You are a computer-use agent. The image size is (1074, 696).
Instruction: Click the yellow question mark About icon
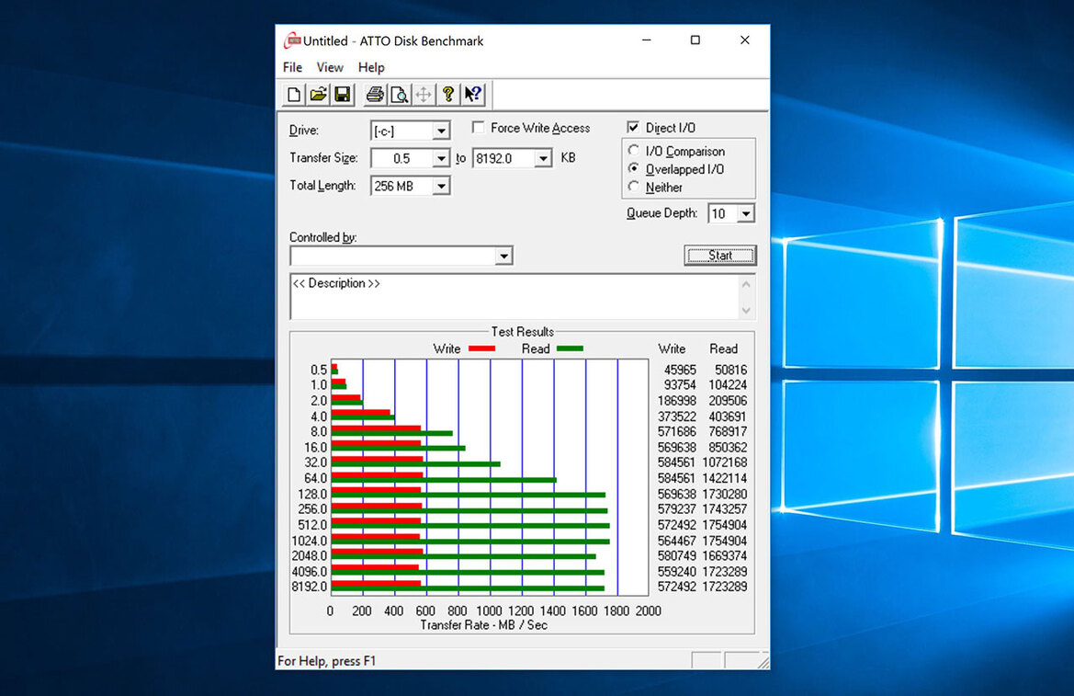[x=448, y=95]
